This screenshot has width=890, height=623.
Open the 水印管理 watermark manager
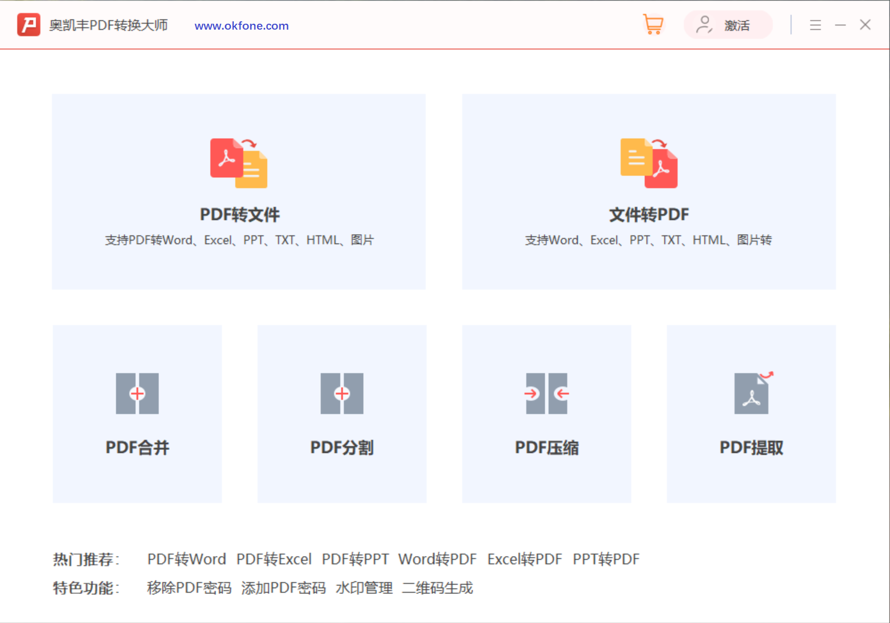coord(363,587)
